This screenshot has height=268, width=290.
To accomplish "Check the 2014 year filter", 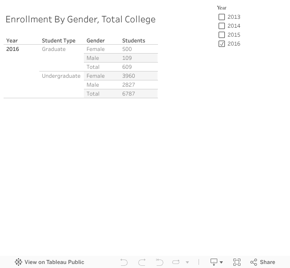I will point(222,26).
